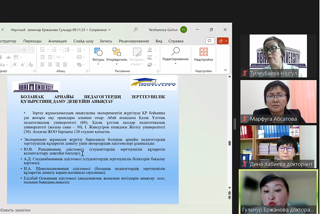Open the font size dropdown
Screen dimensions: 322x214
point(32,50)
